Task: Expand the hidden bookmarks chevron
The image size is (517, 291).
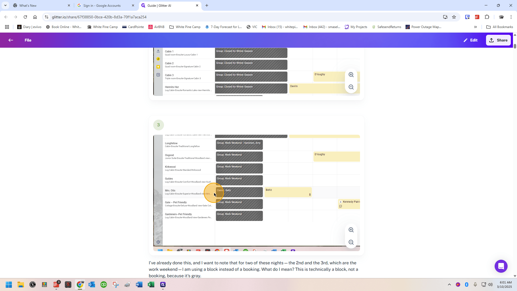Action: coord(476,27)
